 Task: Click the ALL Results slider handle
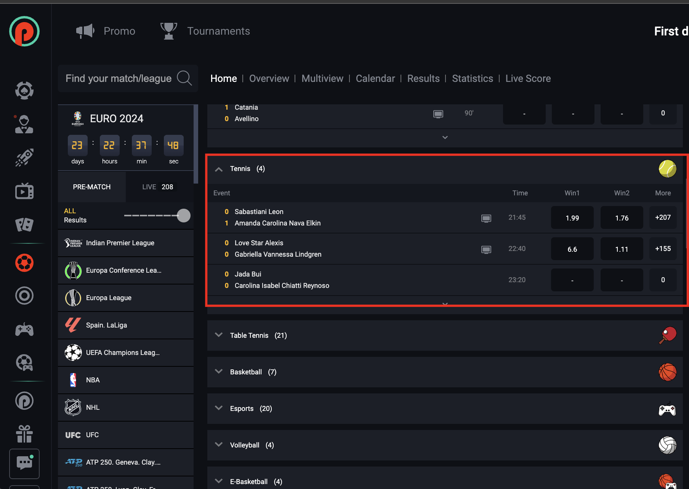(184, 216)
